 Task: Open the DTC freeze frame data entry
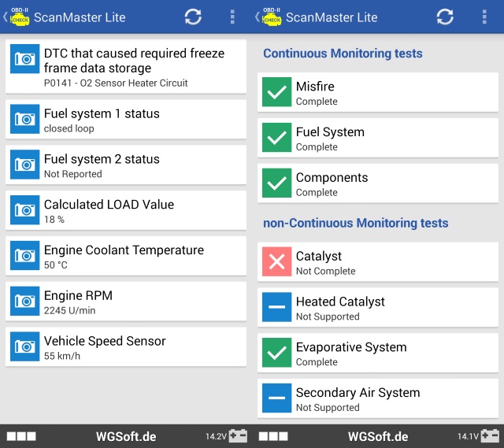(126, 67)
